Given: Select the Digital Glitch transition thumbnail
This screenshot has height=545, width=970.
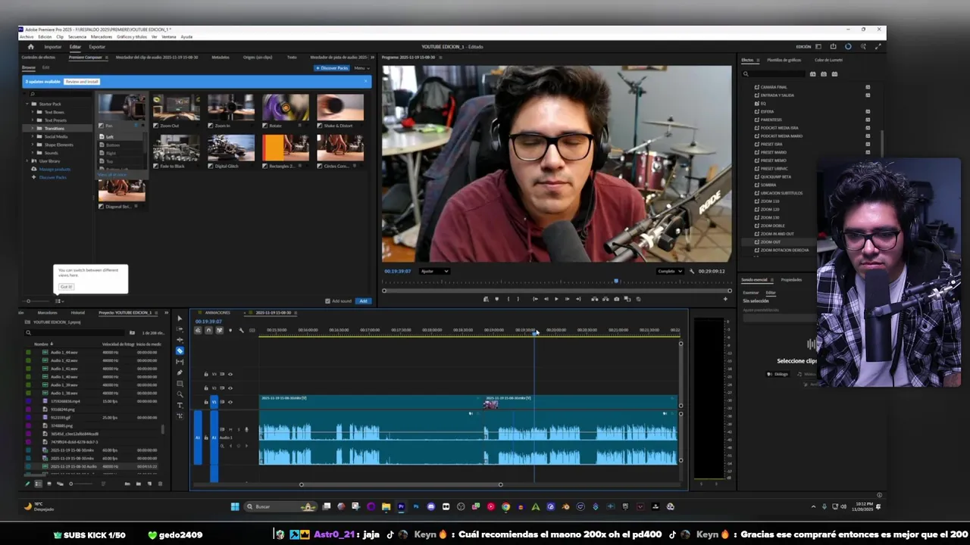Looking at the screenshot, I should [231, 148].
